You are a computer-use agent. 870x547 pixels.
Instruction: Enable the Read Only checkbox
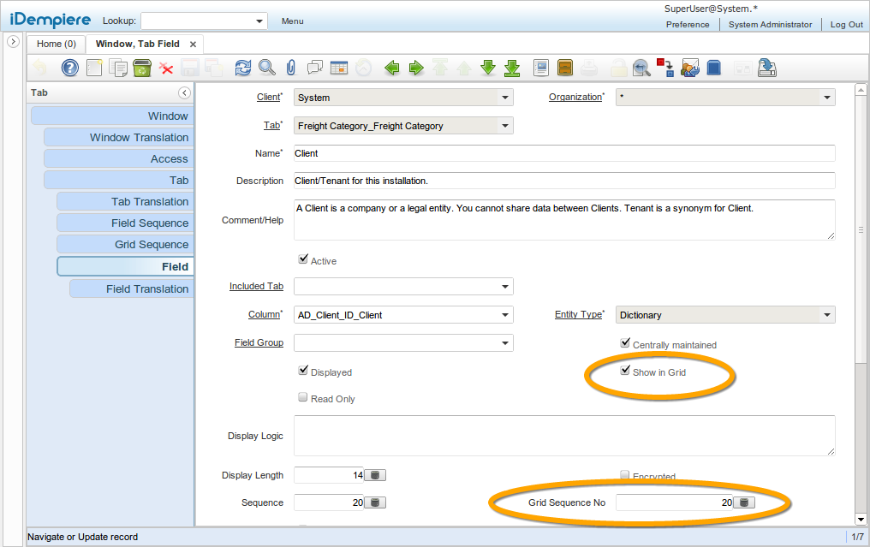tap(303, 398)
